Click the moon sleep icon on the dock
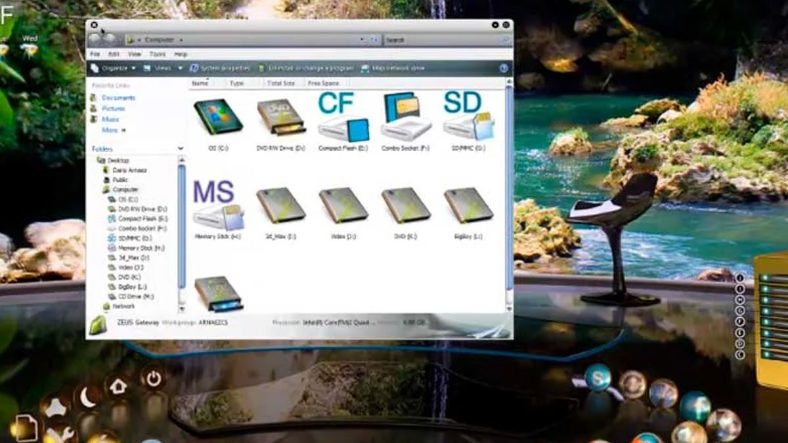 [87, 397]
